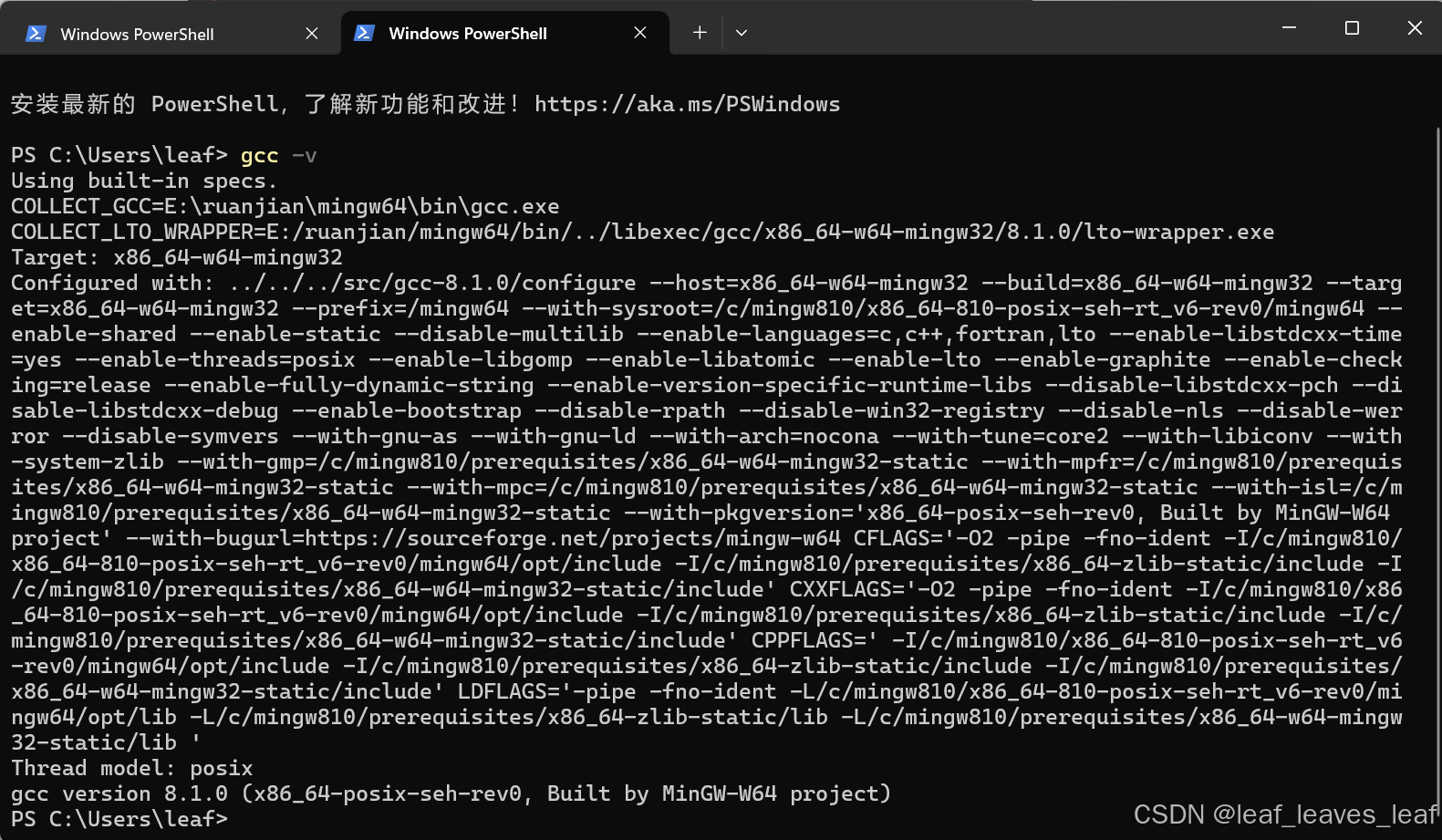The width and height of the screenshot is (1442, 840).
Task: Click the 'Using built-in specs.' line
Action: (x=144, y=181)
